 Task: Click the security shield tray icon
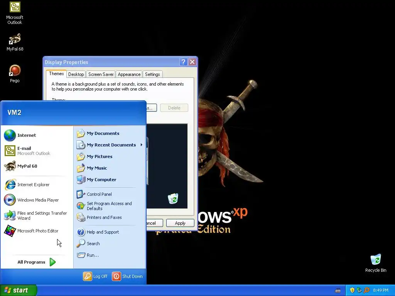(352, 290)
